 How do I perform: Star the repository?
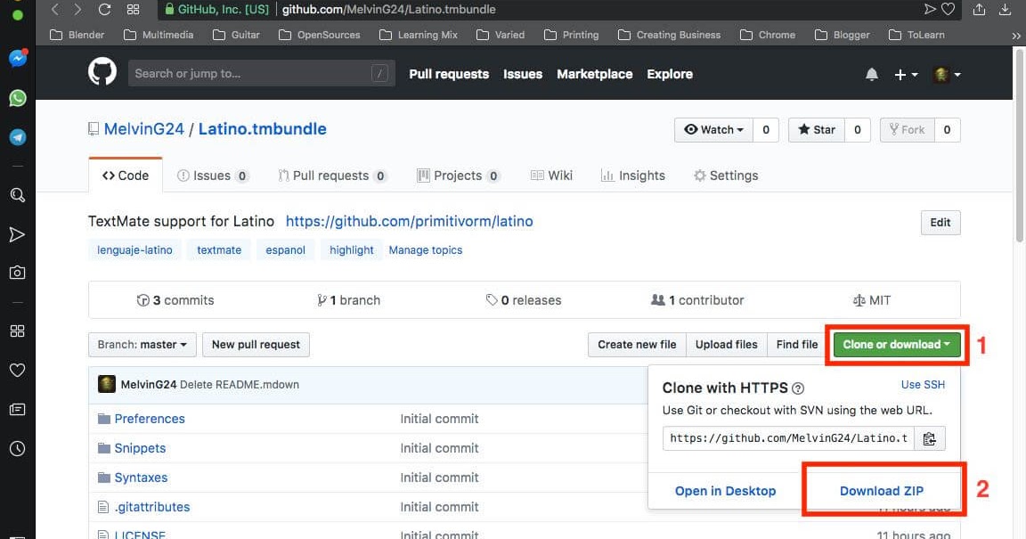click(x=817, y=130)
